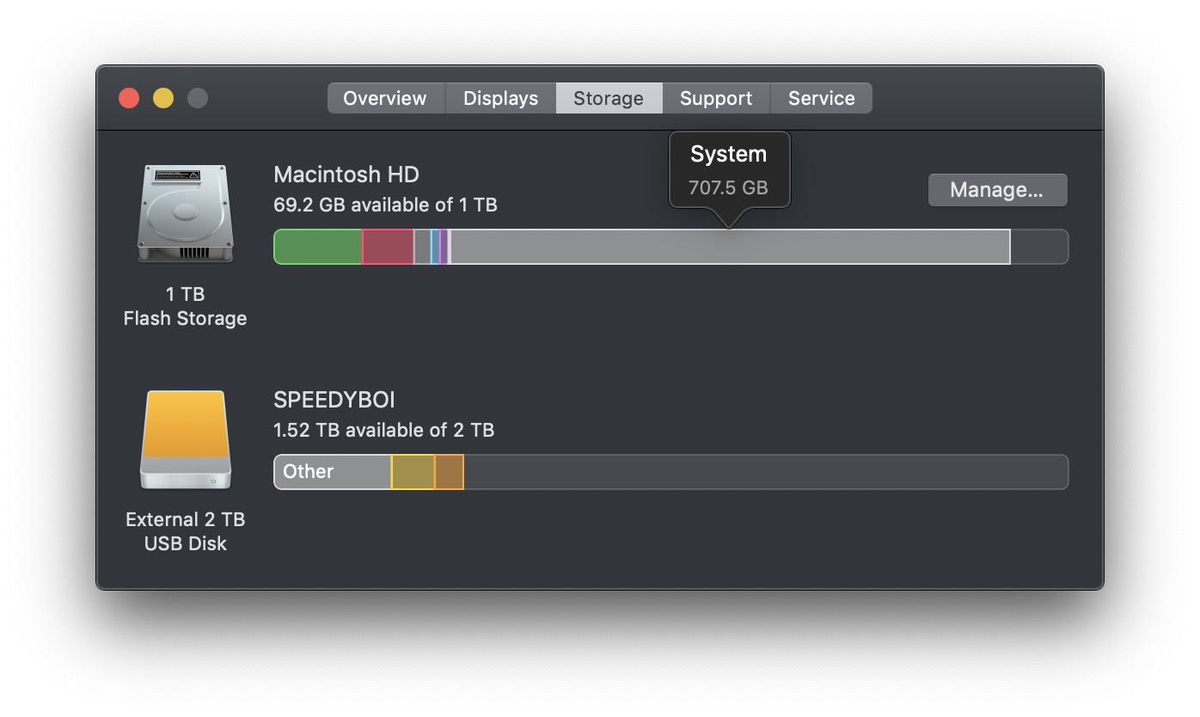This screenshot has height=717, width=1200.
Task: Minimize the window with the yellow button
Action: click(x=163, y=98)
